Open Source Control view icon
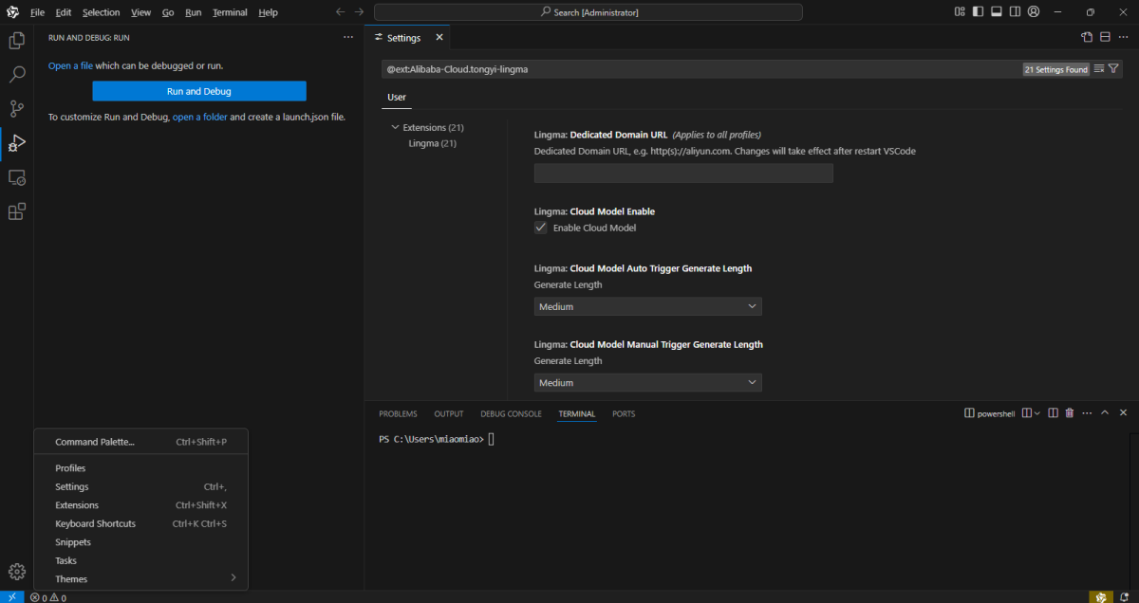 [16, 108]
